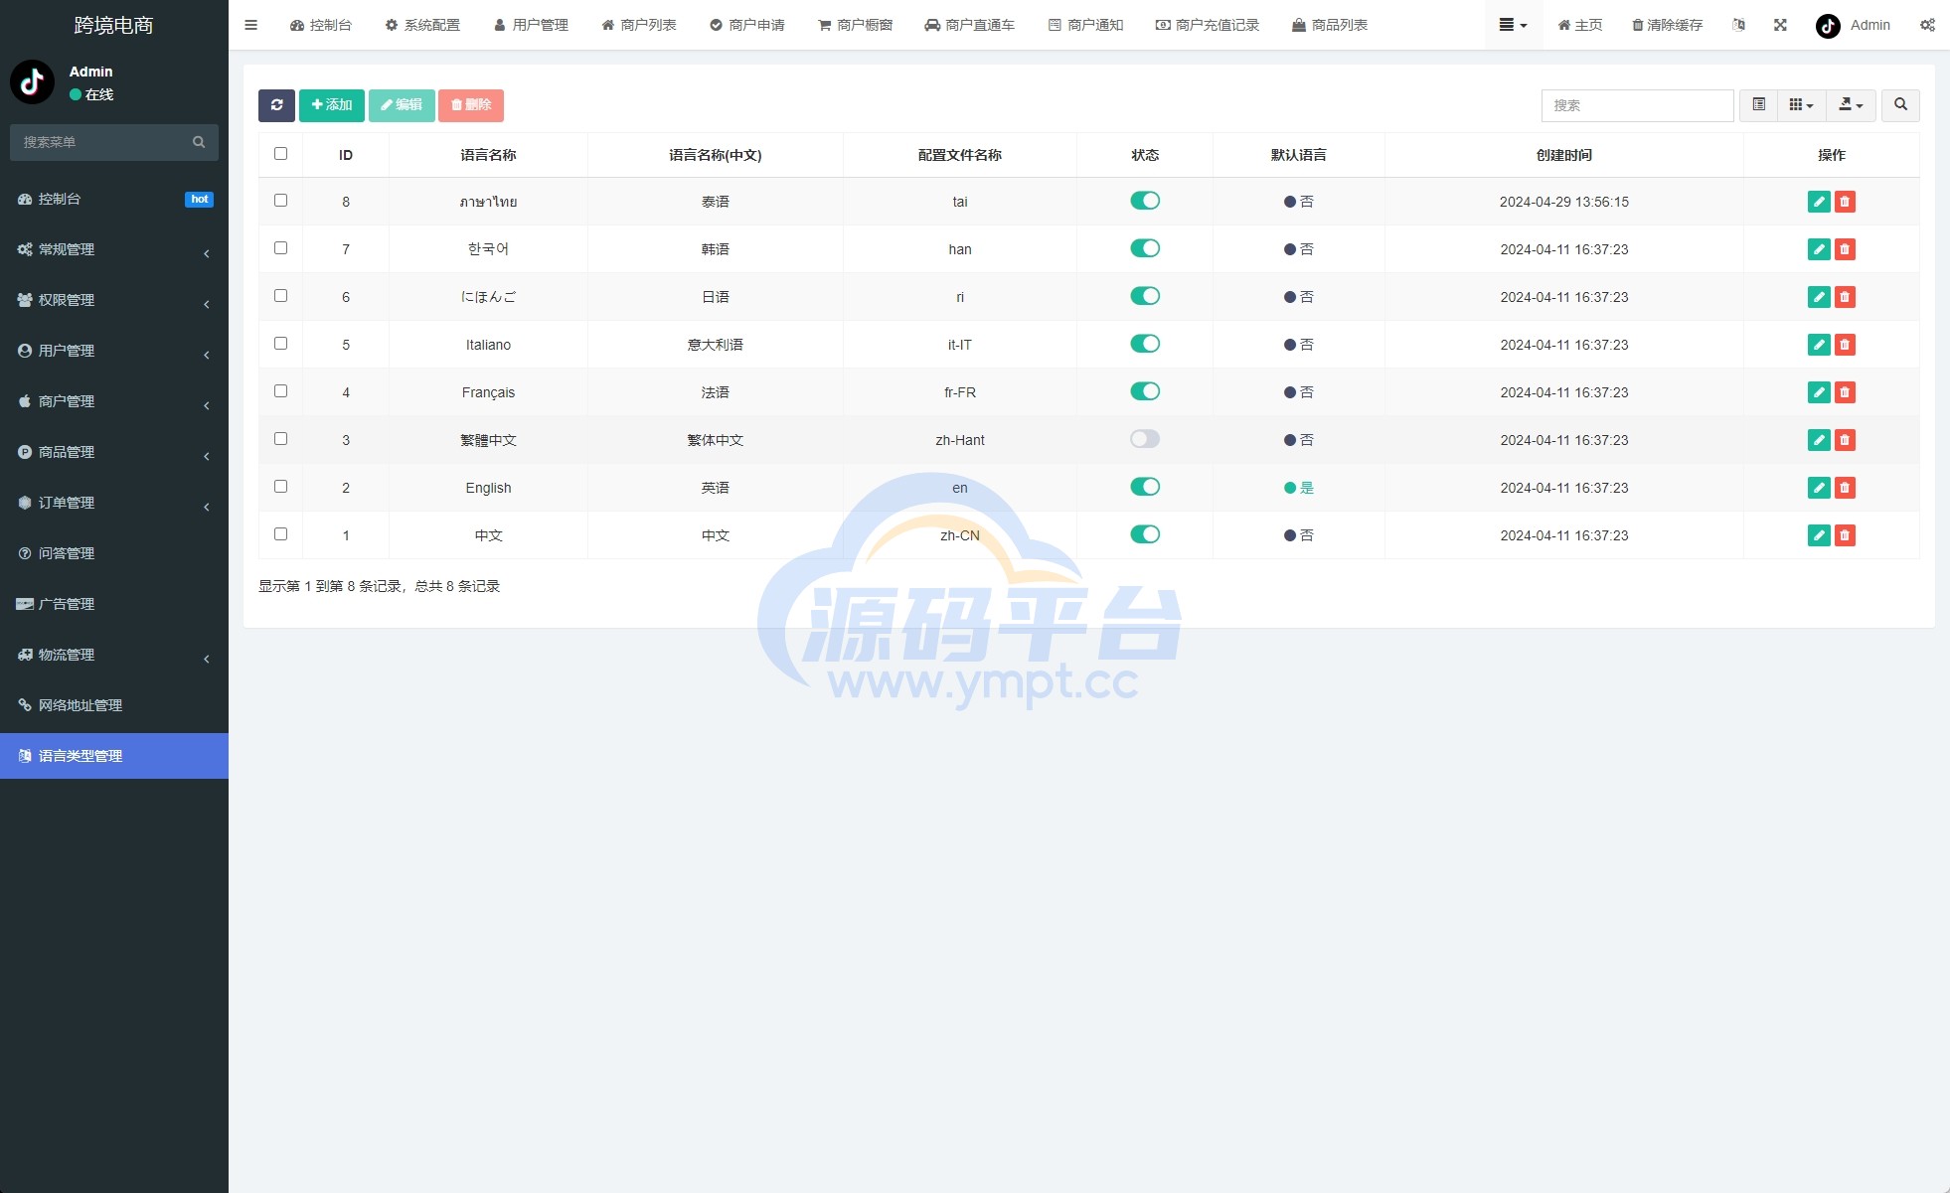
Task: Sort by the 创建时间 column header
Action: point(1564,155)
